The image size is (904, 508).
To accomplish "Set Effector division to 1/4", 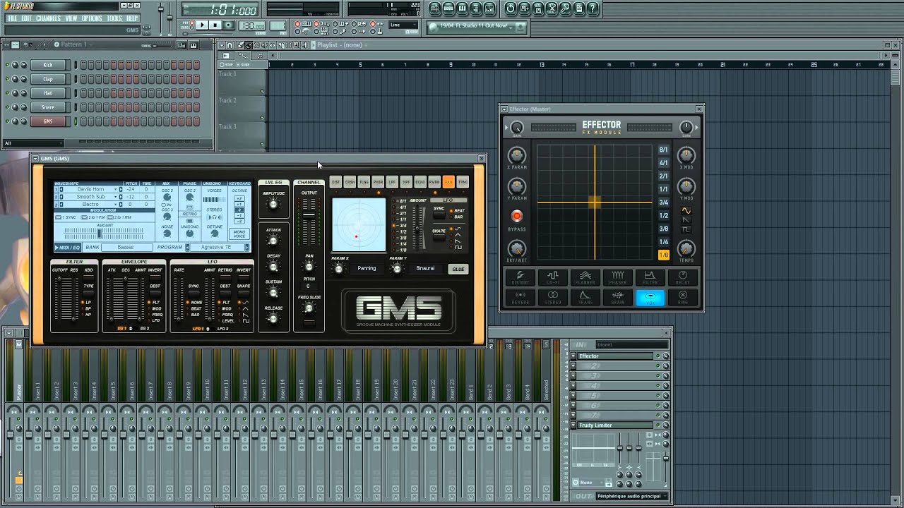I will point(664,242).
